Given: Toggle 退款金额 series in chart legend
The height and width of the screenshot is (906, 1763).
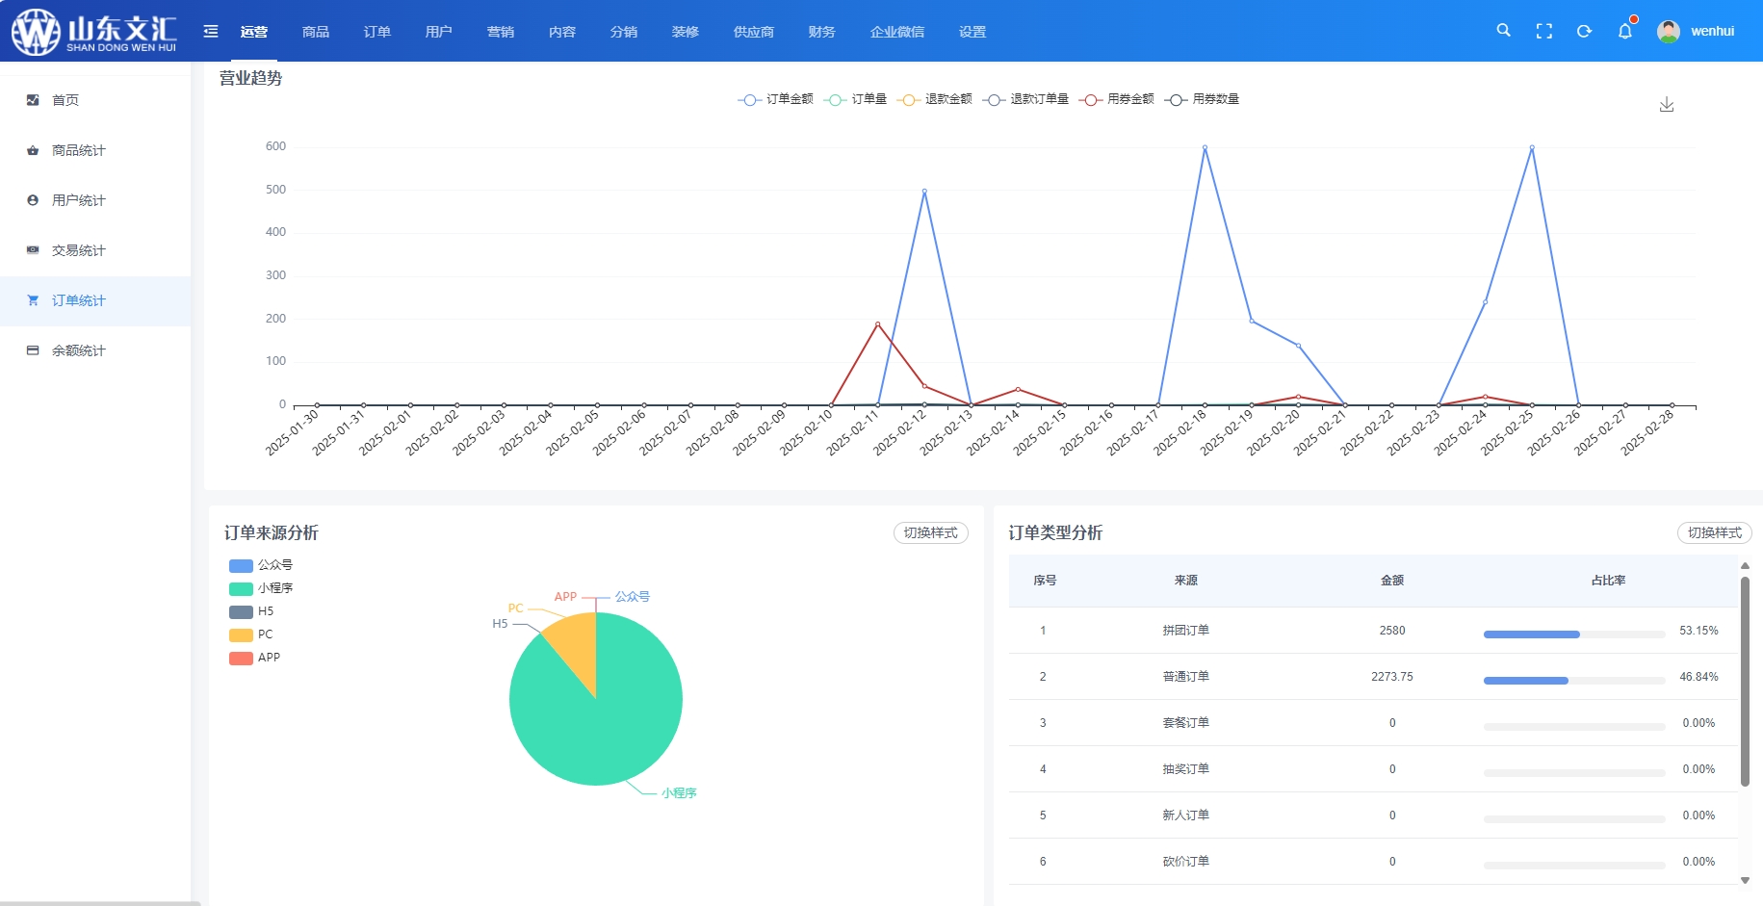Looking at the screenshot, I should [934, 99].
